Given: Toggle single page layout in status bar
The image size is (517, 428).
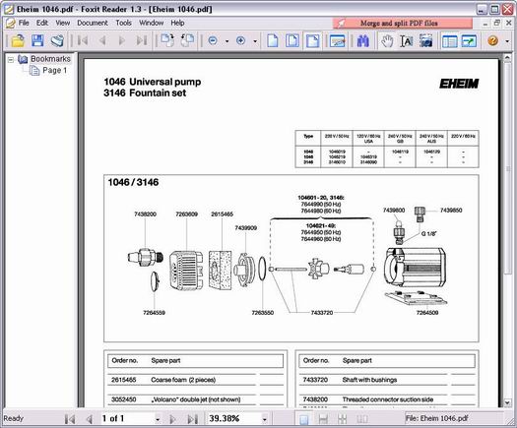Looking at the screenshot, I should click(304, 419).
